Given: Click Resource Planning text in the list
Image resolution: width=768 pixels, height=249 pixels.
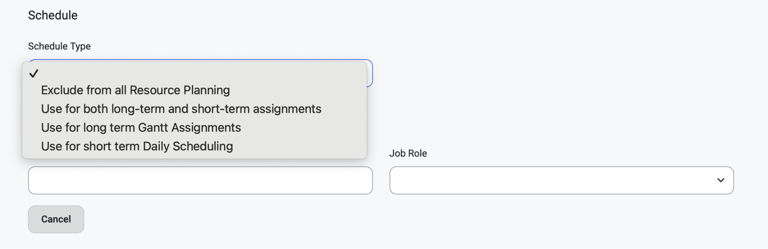Looking at the screenshot, I should 180,90.
